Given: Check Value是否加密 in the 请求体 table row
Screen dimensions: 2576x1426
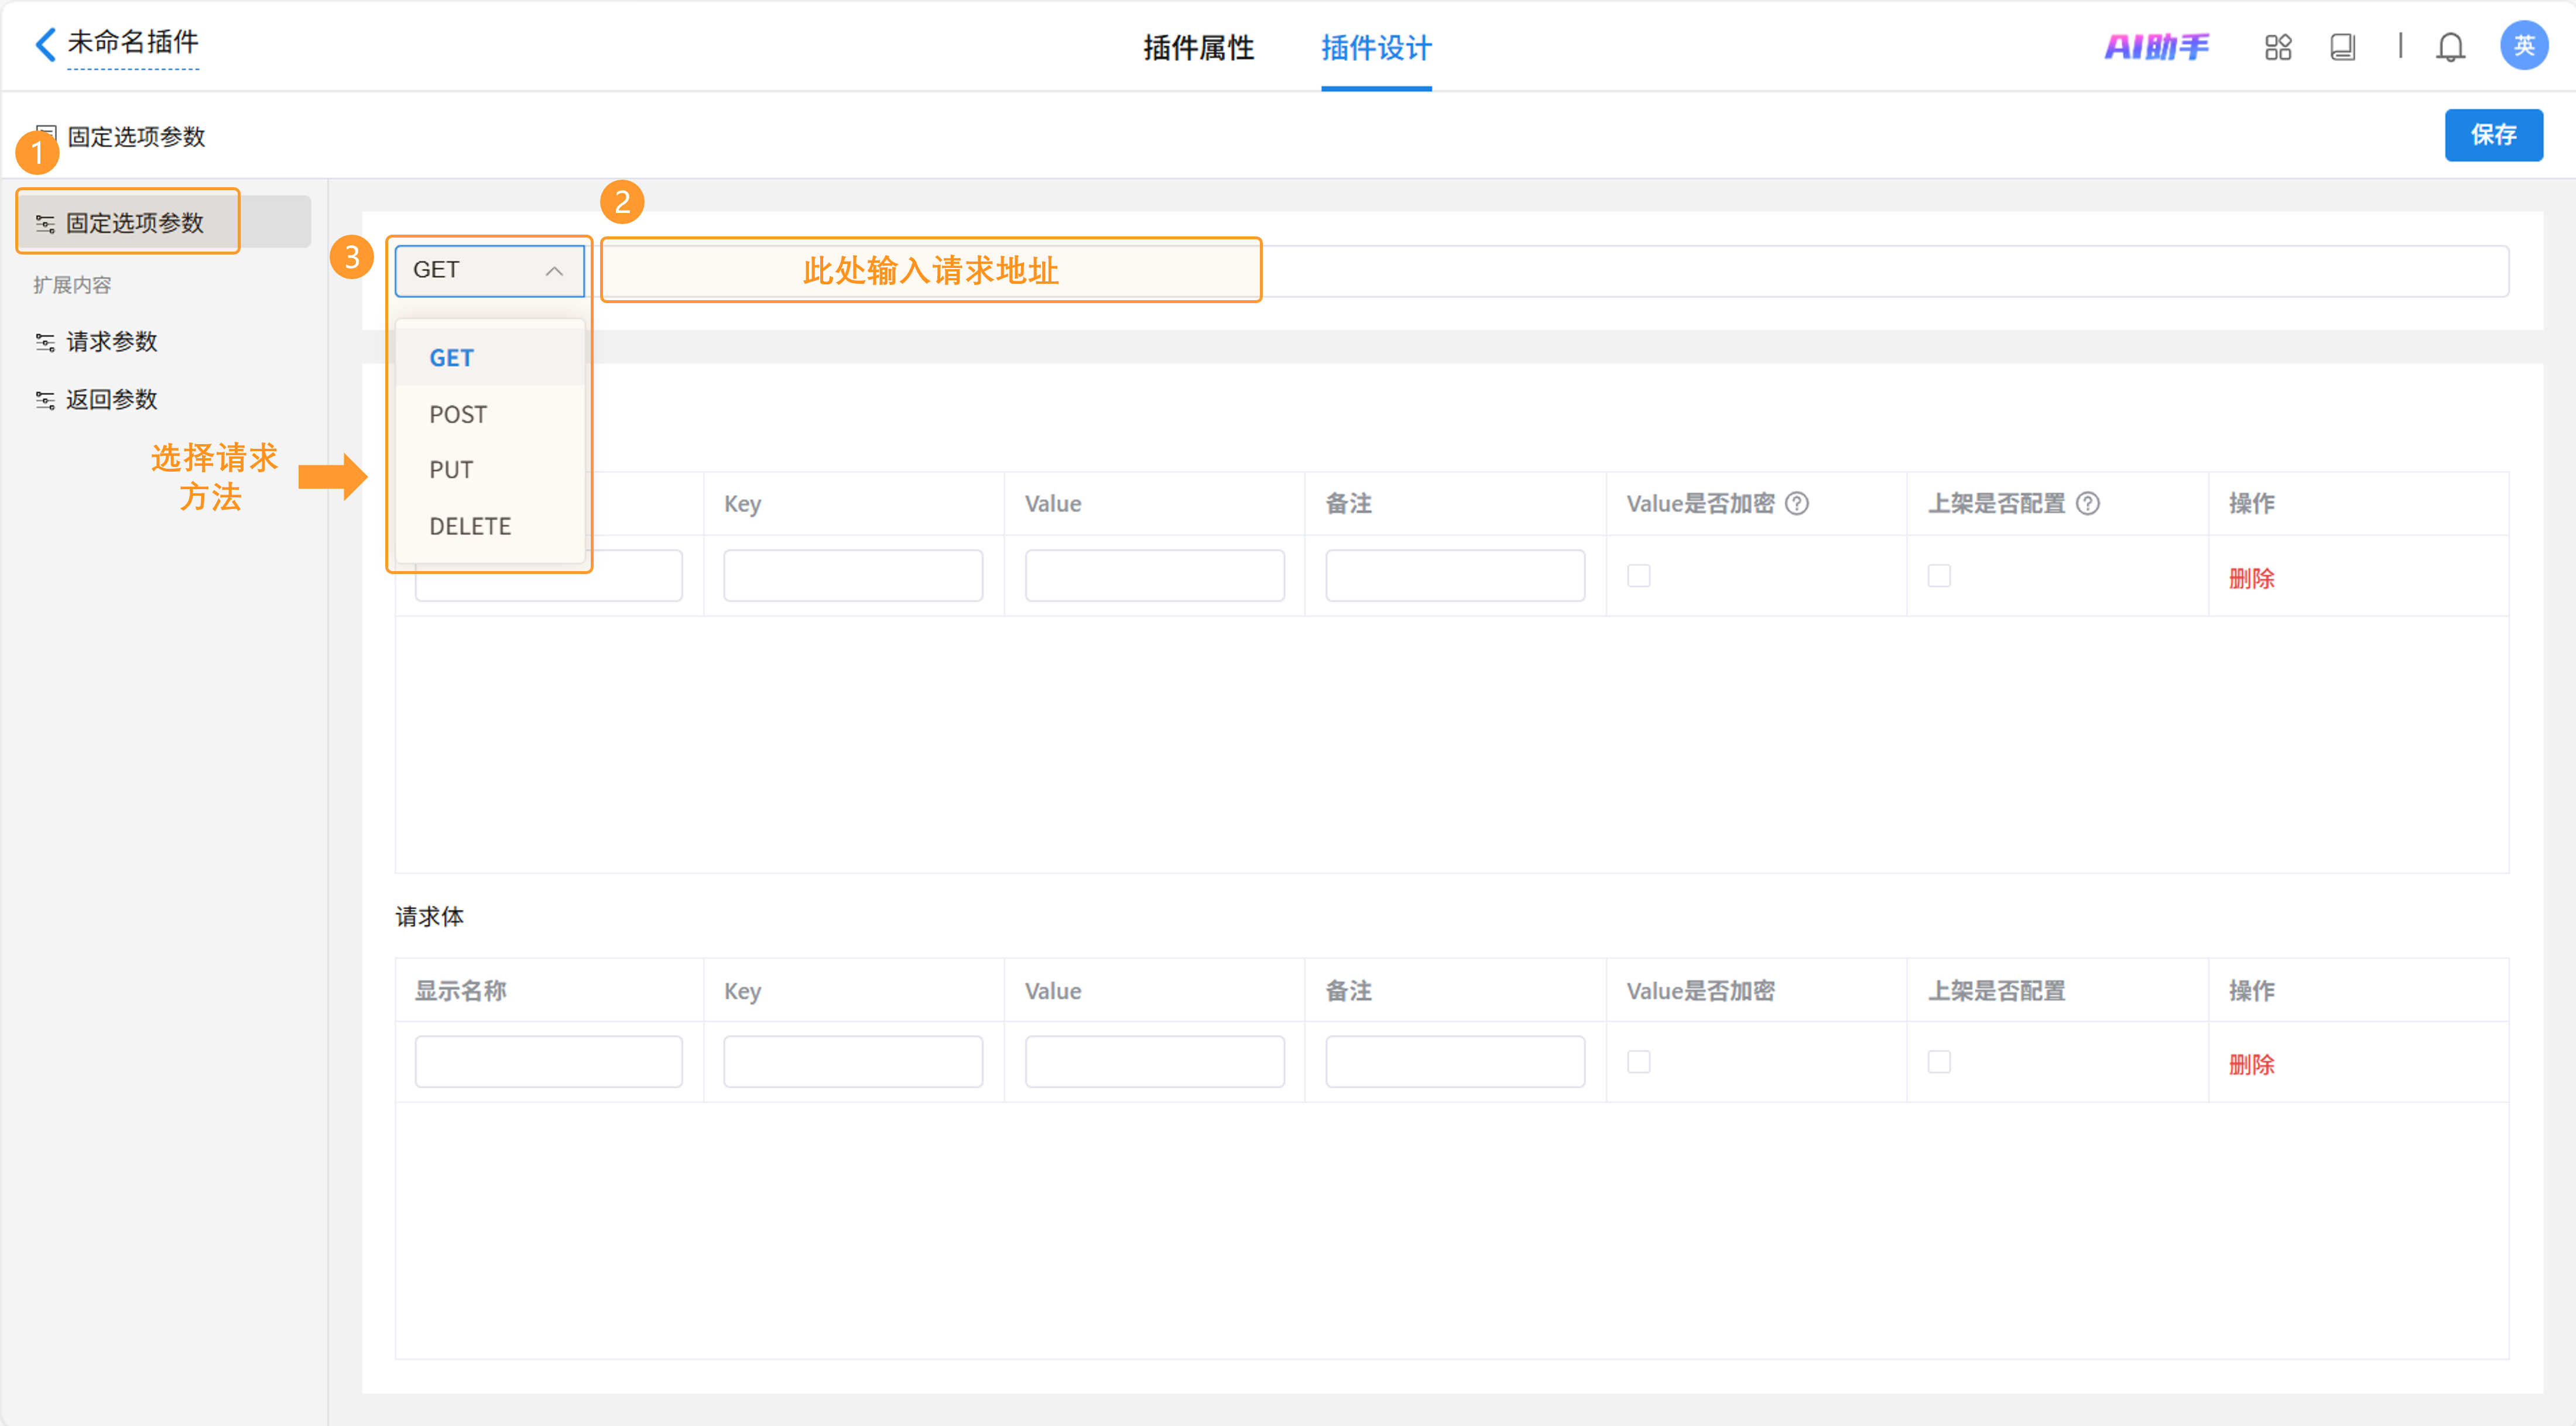Looking at the screenshot, I should pos(1638,1061).
